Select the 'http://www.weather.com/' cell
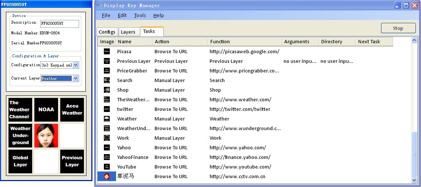 [240, 99]
